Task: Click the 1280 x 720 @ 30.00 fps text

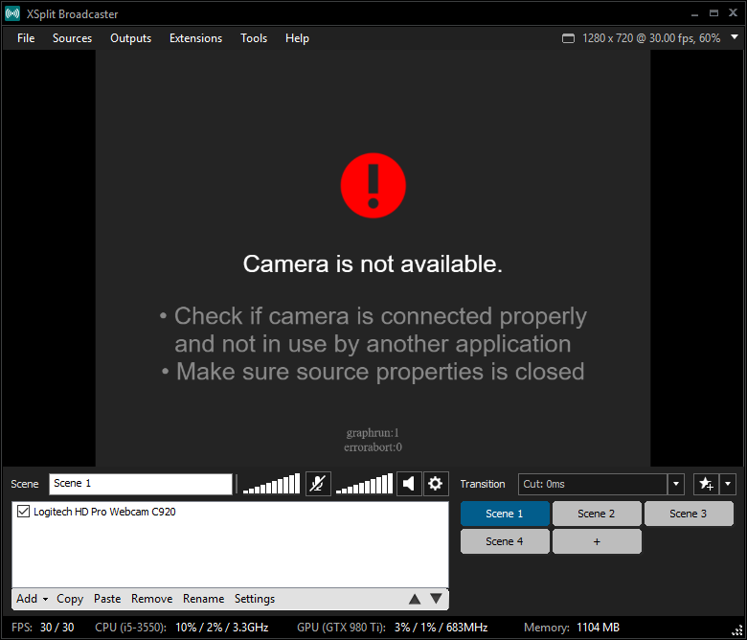Action: tap(651, 38)
